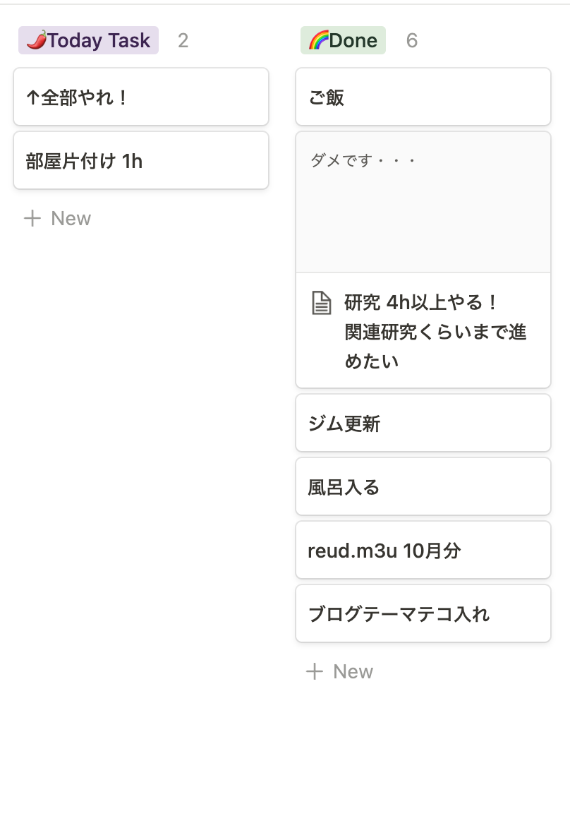Screen dimensions: 570x840
Task: Open the ブログテーマテコ入れ card
Action: (x=423, y=614)
